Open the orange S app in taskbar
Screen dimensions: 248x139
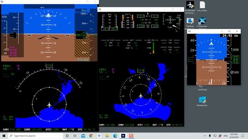pyautogui.click(x=131, y=136)
